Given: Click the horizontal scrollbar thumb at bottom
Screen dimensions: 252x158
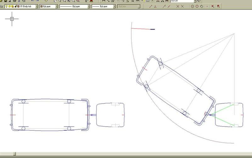Looking at the screenshot, I should (x=14, y=154).
